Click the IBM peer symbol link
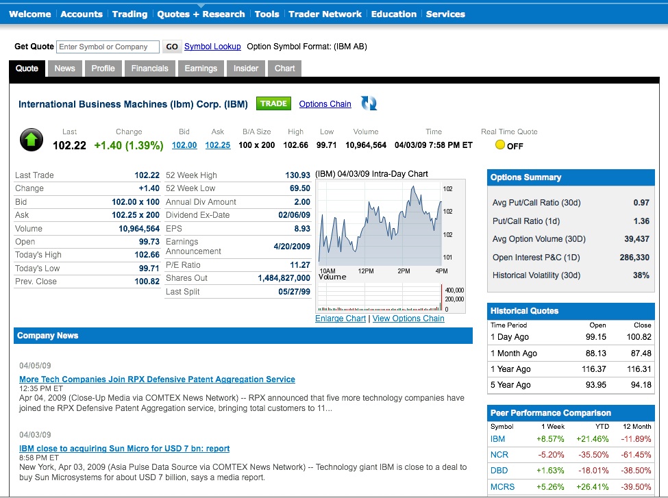Viewport: 668px width, 498px height. click(497, 439)
